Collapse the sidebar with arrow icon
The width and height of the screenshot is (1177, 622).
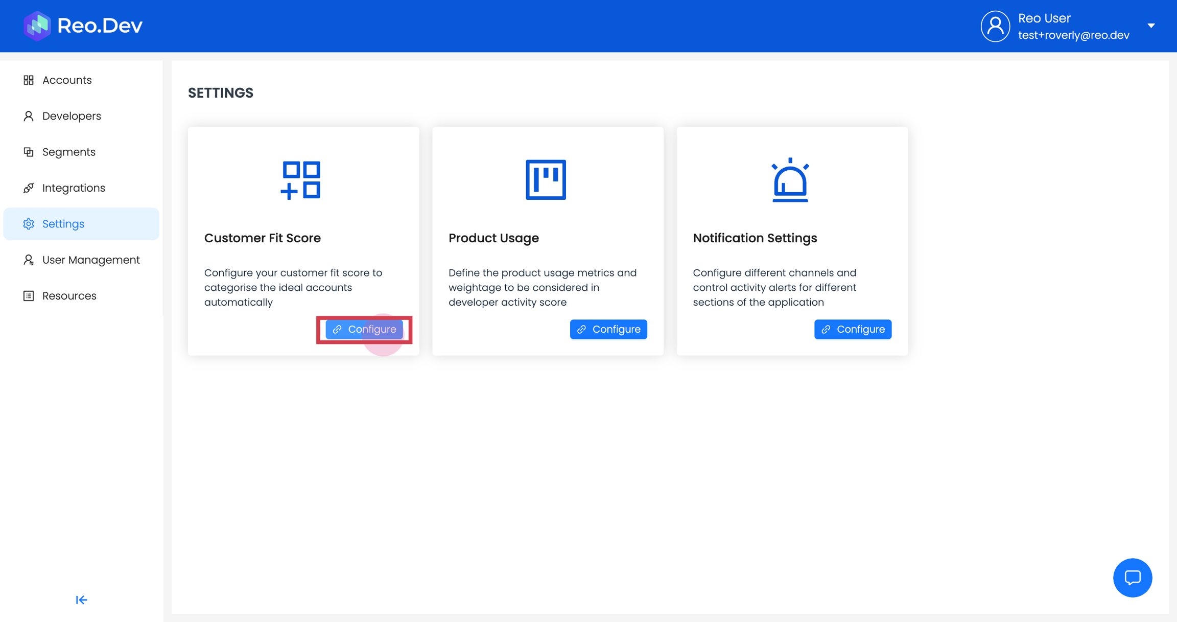click(x=81, y=600)
